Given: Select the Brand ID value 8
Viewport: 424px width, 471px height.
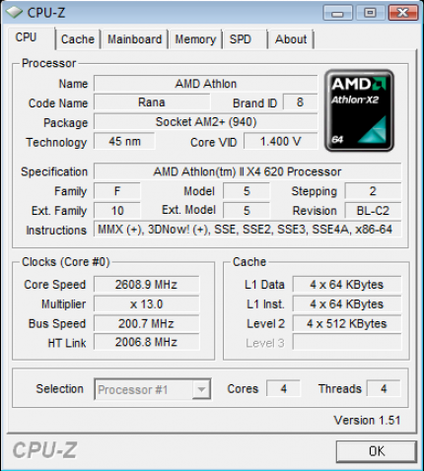Looking at the screenshot, I should [x=300, y=102].
